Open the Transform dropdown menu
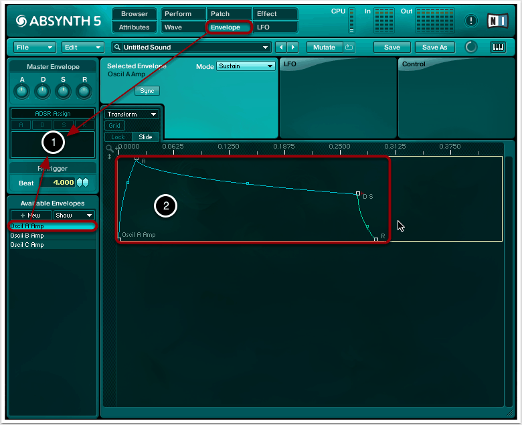The image size is (522, 425). 132,114
